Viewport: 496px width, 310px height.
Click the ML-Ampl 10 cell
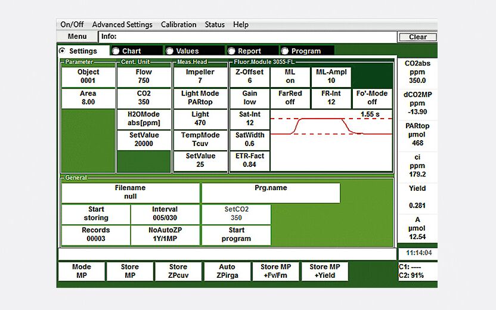pos(331,76)
